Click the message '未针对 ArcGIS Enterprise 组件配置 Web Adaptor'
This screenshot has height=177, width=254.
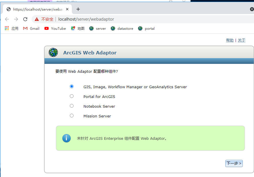pyautogui.click(x=122, y=138)
